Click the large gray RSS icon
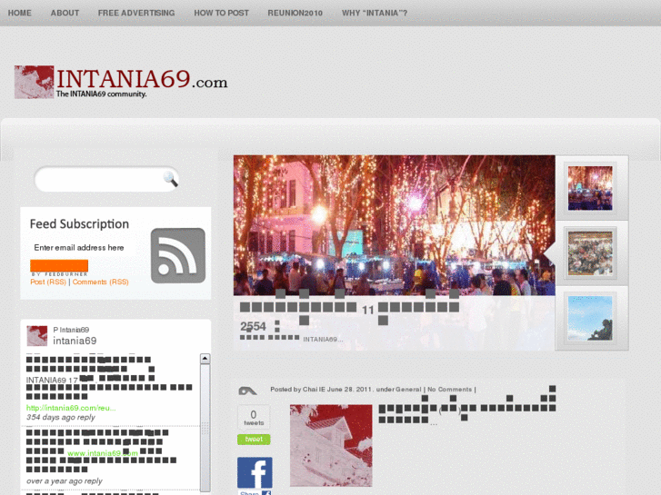Image resolution: width=661 pixels, height=495 pixels. tap(178, 256)
